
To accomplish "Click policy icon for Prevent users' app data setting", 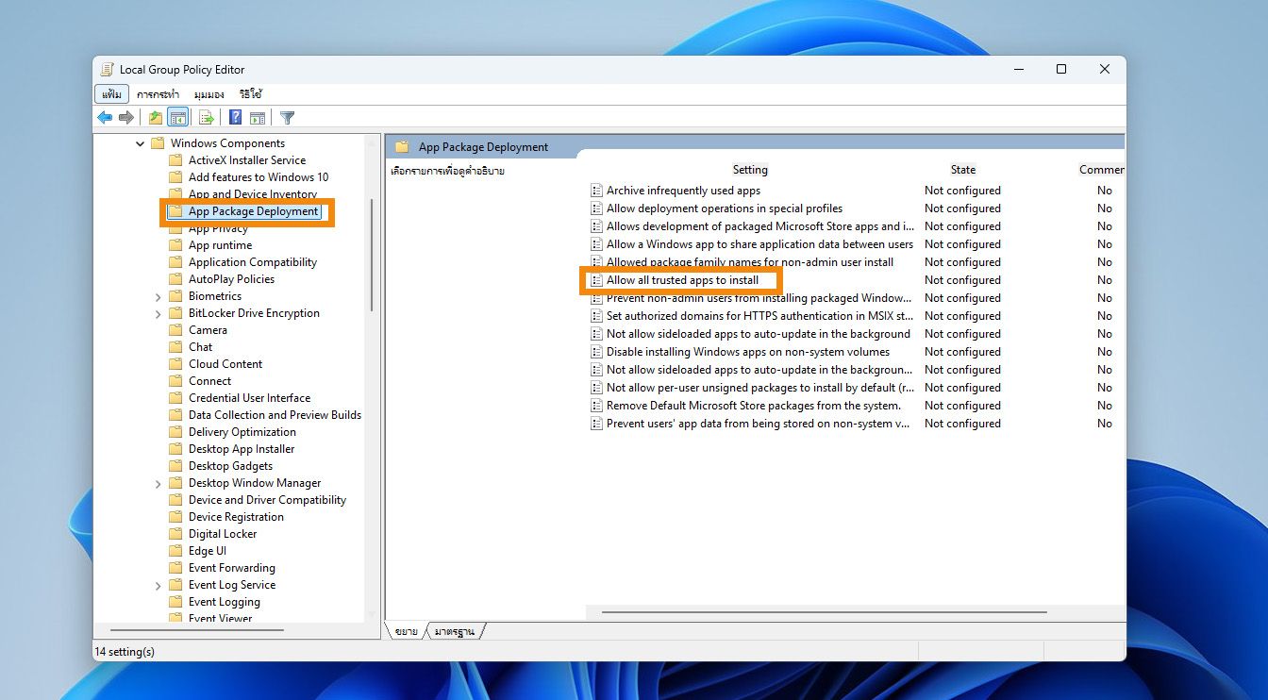I will pyautogui.click(x=596, y=424).
